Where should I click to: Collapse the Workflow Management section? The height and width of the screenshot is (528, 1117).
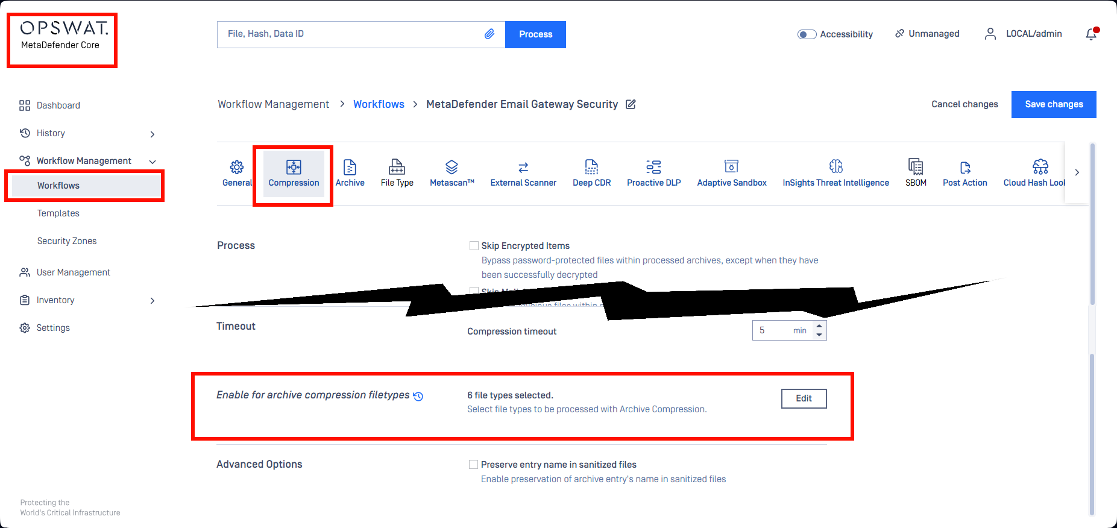click(153, 162)
